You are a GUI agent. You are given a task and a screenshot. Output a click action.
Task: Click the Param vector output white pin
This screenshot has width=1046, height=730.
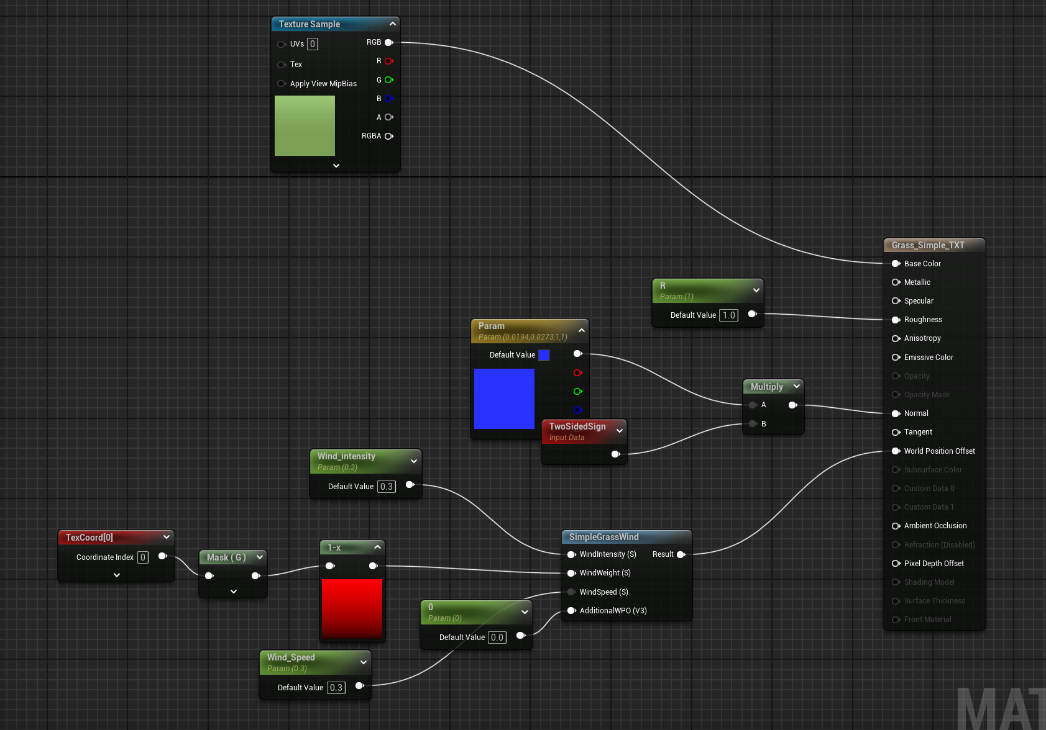(x=578, y=353)
